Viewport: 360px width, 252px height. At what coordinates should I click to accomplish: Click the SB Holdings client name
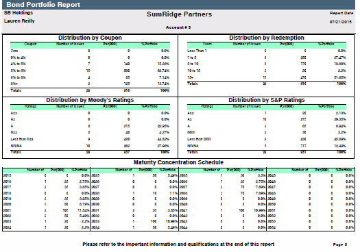click(19, 13)
